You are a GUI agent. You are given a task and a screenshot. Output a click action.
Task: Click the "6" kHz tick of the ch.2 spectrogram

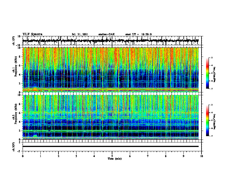click(20, 113)
